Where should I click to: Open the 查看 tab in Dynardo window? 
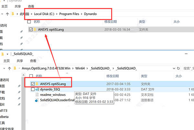pos(31,6)
